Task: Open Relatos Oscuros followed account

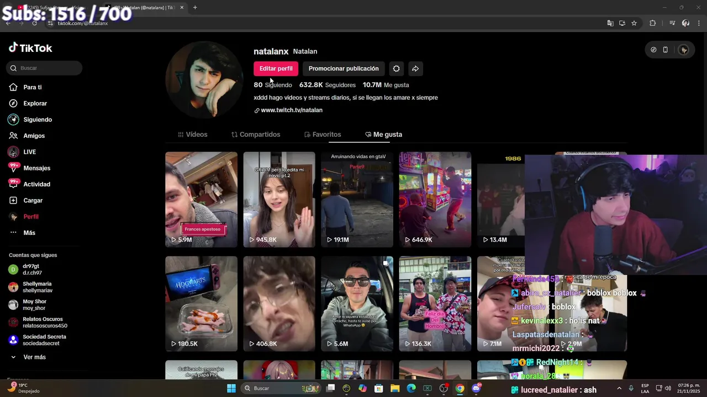Action: click(x=38, y=323)
